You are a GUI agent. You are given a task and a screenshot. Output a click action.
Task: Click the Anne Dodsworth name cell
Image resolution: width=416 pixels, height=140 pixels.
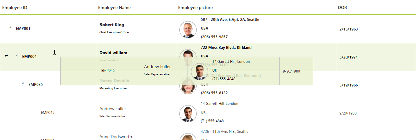tap(116, 137)
